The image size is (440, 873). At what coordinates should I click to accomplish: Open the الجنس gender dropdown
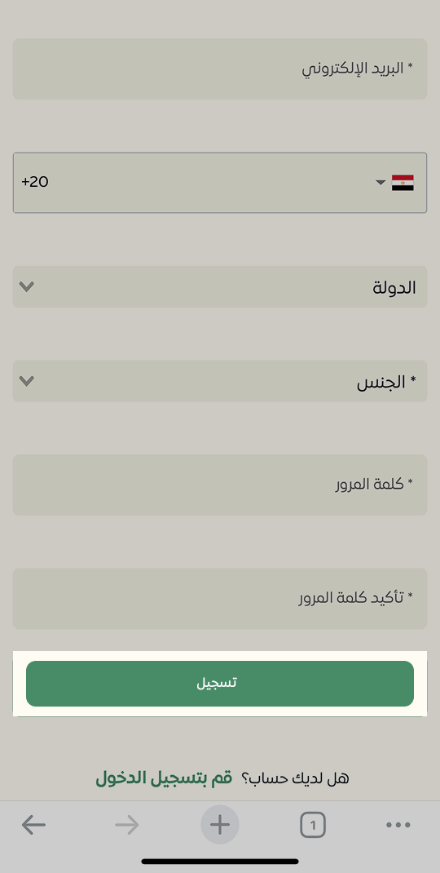[220, 381]
